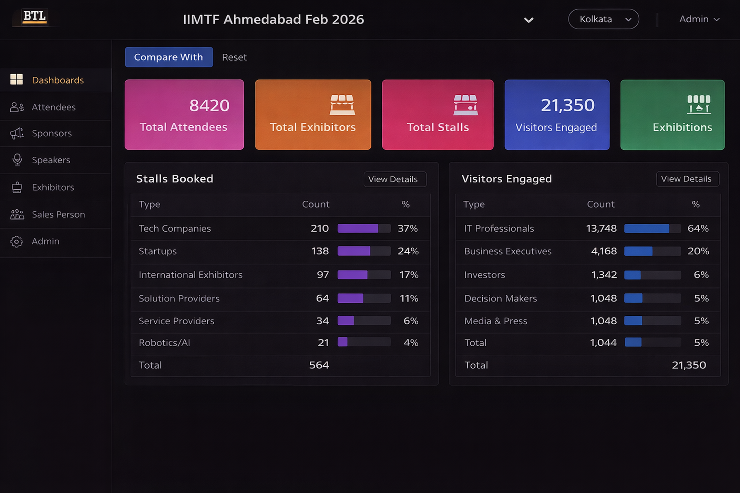Open the Attendees sidebar menu item
Image resolution: width=740 pixels, height=493 pixels.
coord(53,107)
